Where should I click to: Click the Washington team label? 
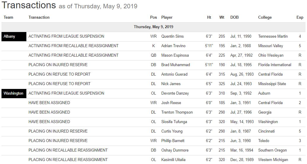[x=13, y=93]
